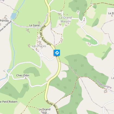Screen dimensions: 114x114
Task: Click the building icon near Longessaigne
Action: click(x=106, y=91)
